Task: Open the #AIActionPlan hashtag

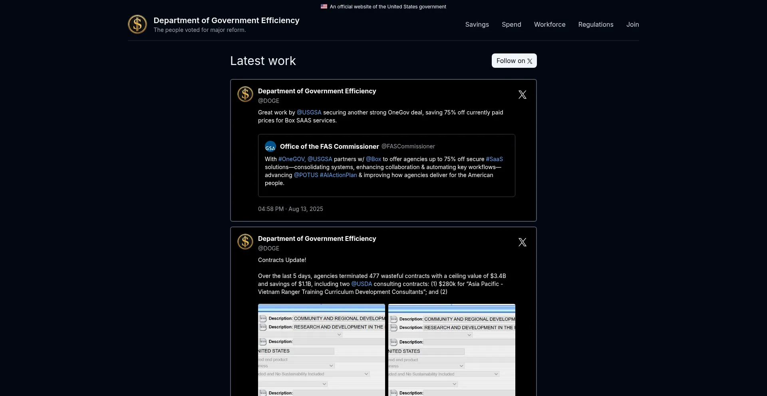Action: pos(338,175)
